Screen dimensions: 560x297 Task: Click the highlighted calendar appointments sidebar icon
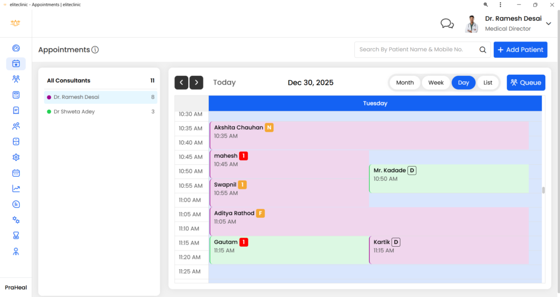click(16, 64)
